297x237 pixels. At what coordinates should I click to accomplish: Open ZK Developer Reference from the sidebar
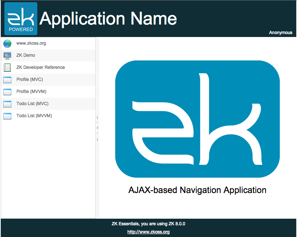click(x=41, y=67)
